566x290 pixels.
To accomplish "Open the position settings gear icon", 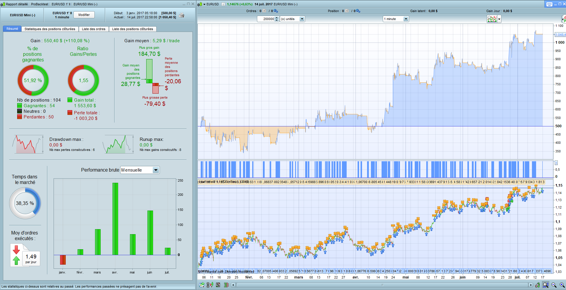I will coord(358,11).
